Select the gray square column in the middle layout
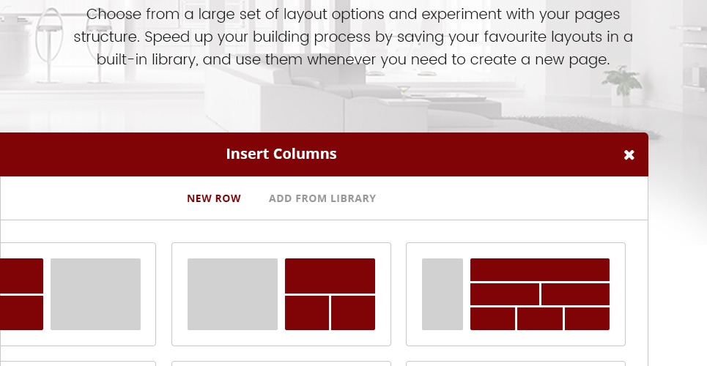 click(232, 294)
